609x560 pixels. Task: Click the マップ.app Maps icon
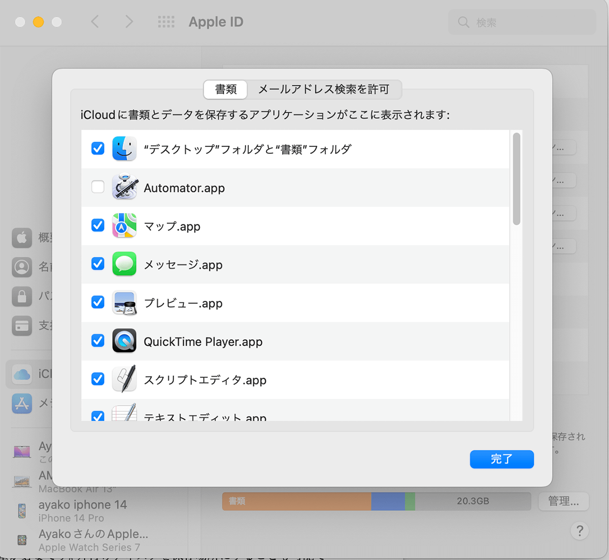click(x=124, y=226)
